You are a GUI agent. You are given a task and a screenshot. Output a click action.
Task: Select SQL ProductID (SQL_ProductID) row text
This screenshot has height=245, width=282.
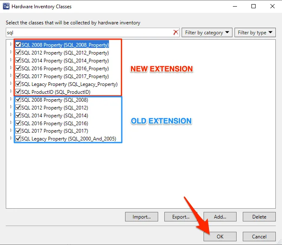(56, 92)
